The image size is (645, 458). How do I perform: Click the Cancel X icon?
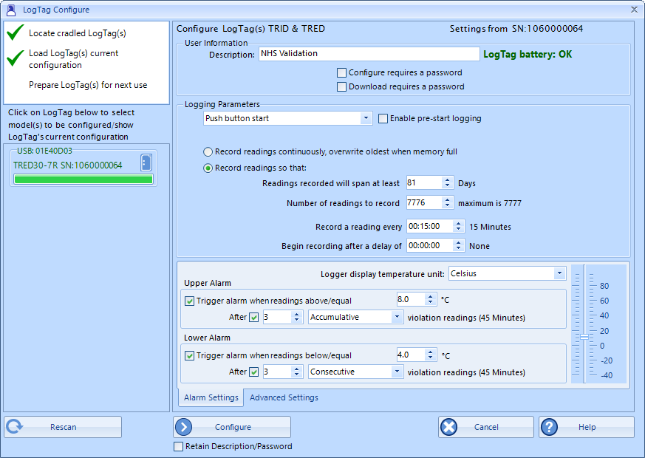click(x=449, y=427)
